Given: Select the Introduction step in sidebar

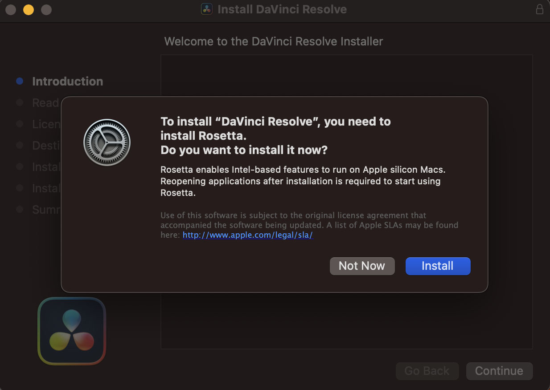Looking at the screenshot, I should tap(67, 81).
